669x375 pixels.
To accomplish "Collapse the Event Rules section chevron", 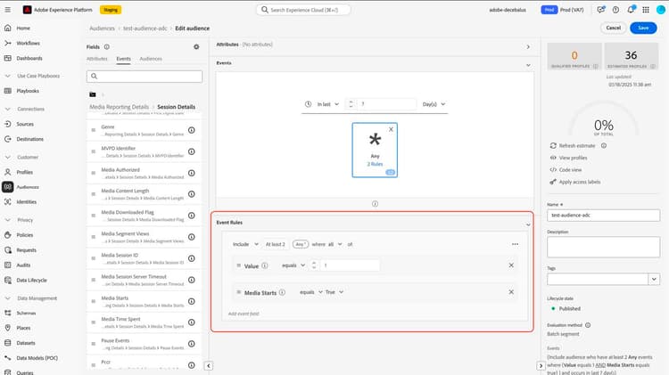I will (528, 224).
